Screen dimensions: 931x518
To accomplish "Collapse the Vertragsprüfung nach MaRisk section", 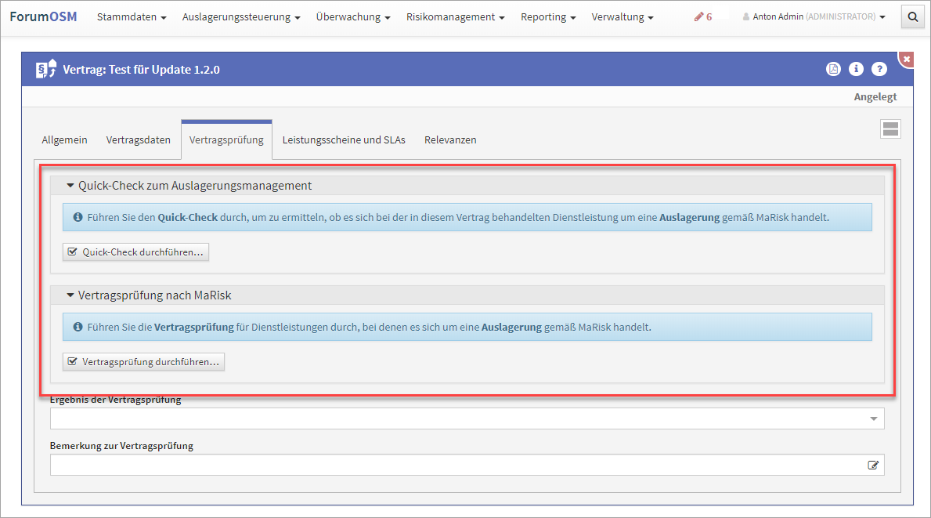I will click(x=70, y=295).
